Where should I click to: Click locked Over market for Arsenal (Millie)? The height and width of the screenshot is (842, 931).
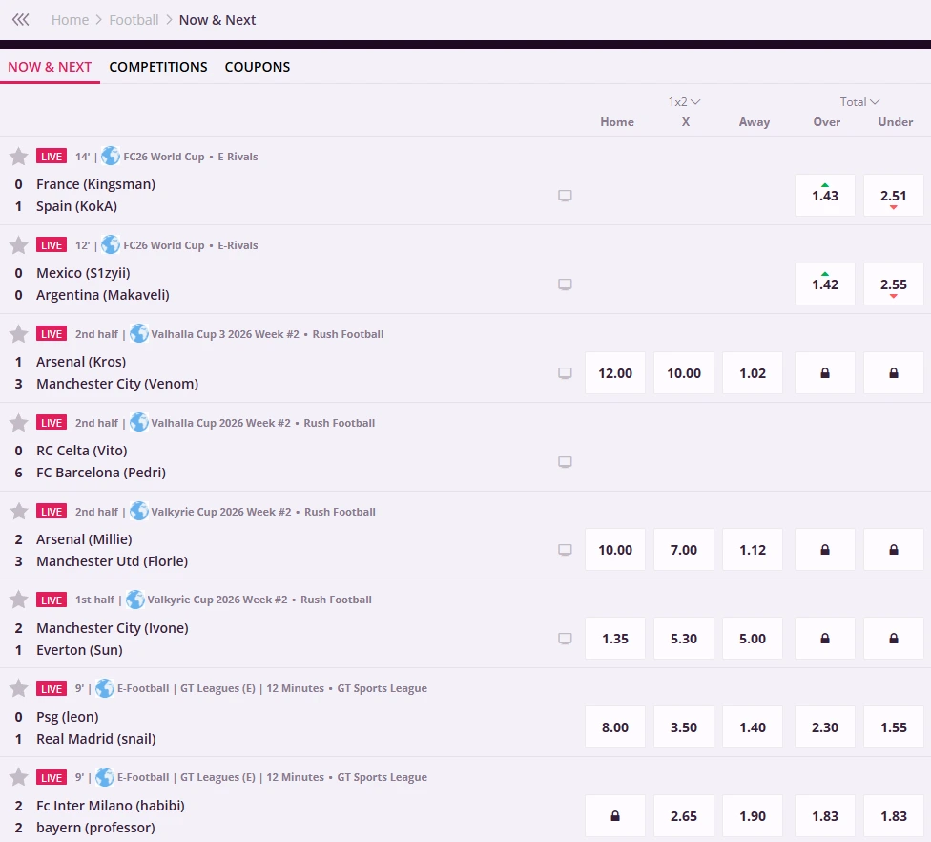pyautogui.click(x=825, y=550)
